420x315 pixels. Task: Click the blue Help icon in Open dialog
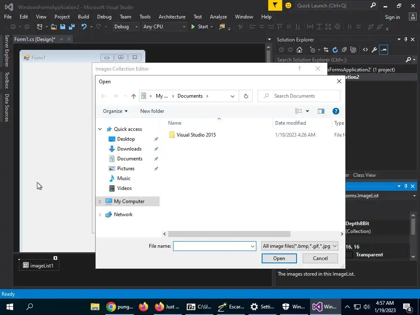click(336, 111)
